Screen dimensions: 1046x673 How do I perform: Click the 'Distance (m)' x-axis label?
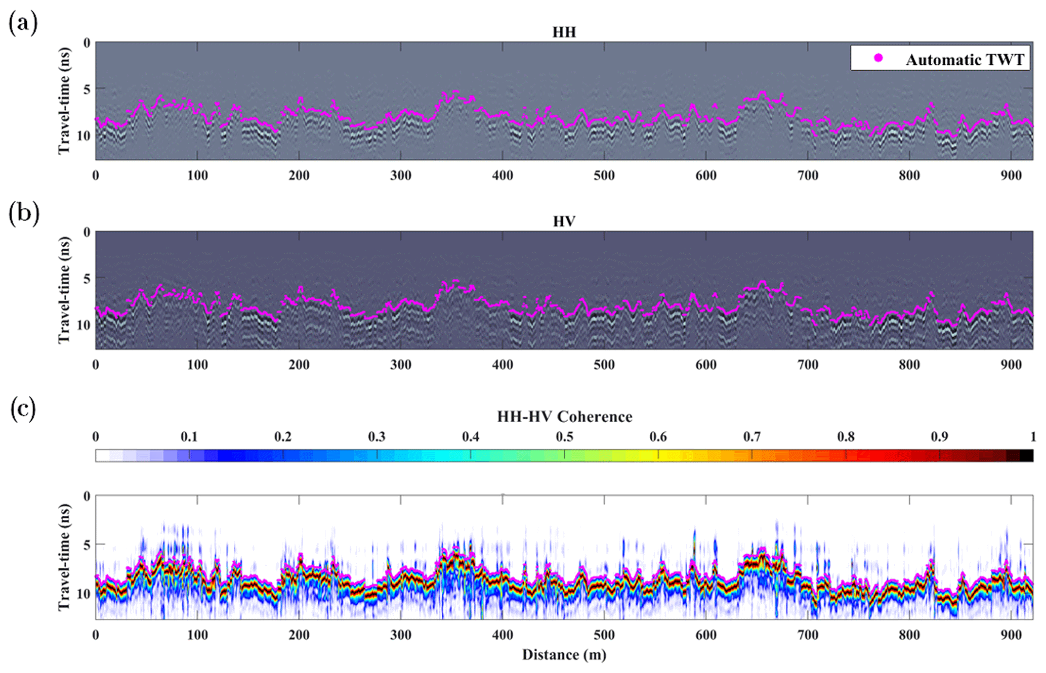click(564, 655)
